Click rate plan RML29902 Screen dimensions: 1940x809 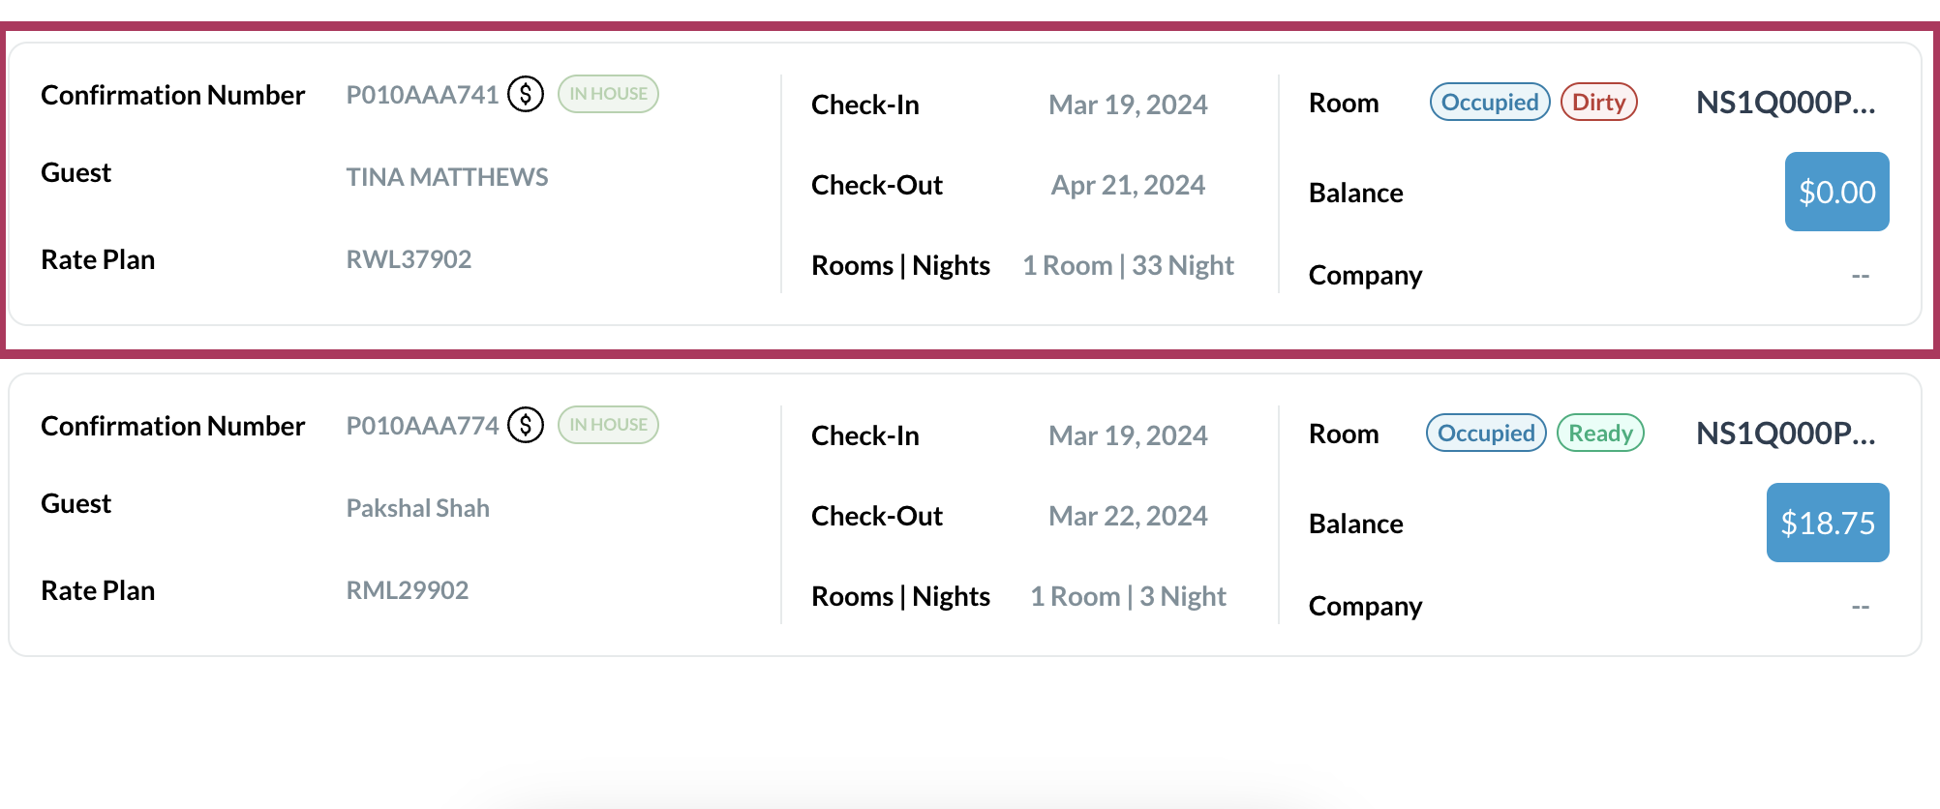click(x=408, y=590)
